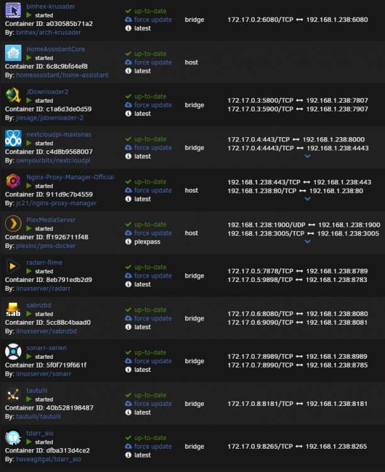Open linuxserver/sabnzbd repository link
This screenshot has height=472, width=385.
(47, 332)
